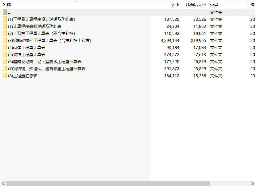This screenshot has width=256, height=187.
Task: Click the horizontal scrollbar thumb
Action: [x=108, y=183]
